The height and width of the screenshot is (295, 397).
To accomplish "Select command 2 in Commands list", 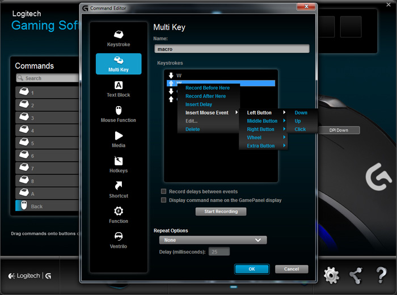I will 47,105.
